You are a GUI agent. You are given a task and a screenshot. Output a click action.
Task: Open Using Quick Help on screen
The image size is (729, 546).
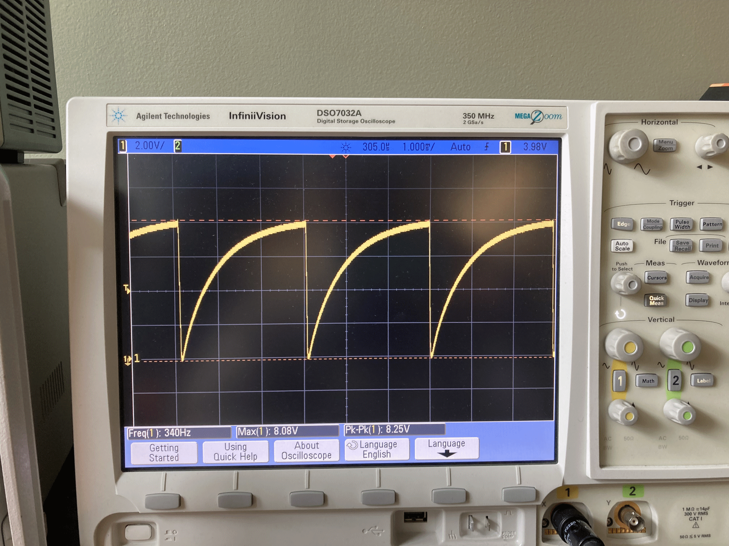tap(235, 452)
